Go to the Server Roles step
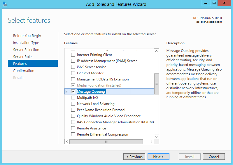The width and height of the screenshot is (233, 165). [x=23, y=57]
